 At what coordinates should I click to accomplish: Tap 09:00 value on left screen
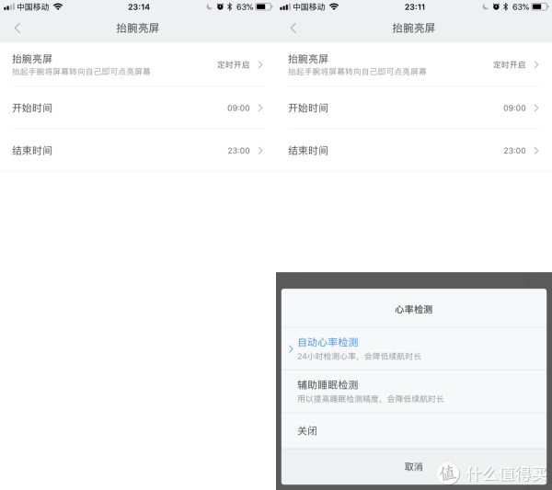[238, 108]
